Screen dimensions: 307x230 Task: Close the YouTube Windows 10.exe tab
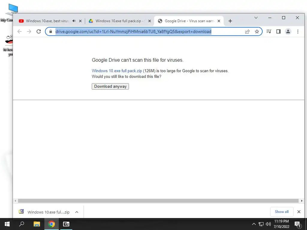[x=80, y=21]
